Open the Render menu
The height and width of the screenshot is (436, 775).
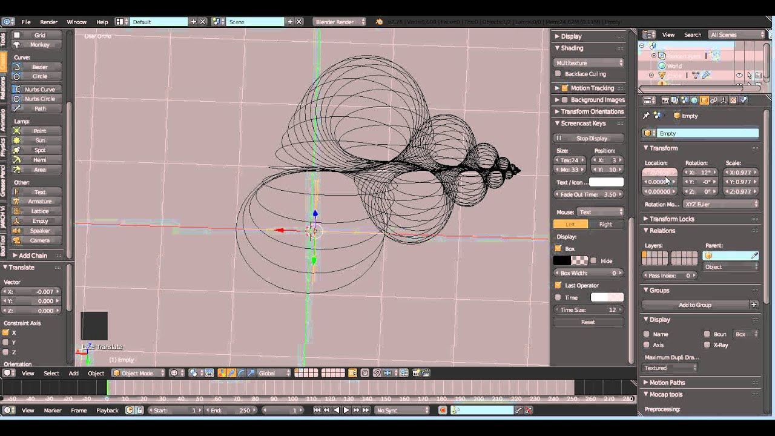click(x=49, y=22)
